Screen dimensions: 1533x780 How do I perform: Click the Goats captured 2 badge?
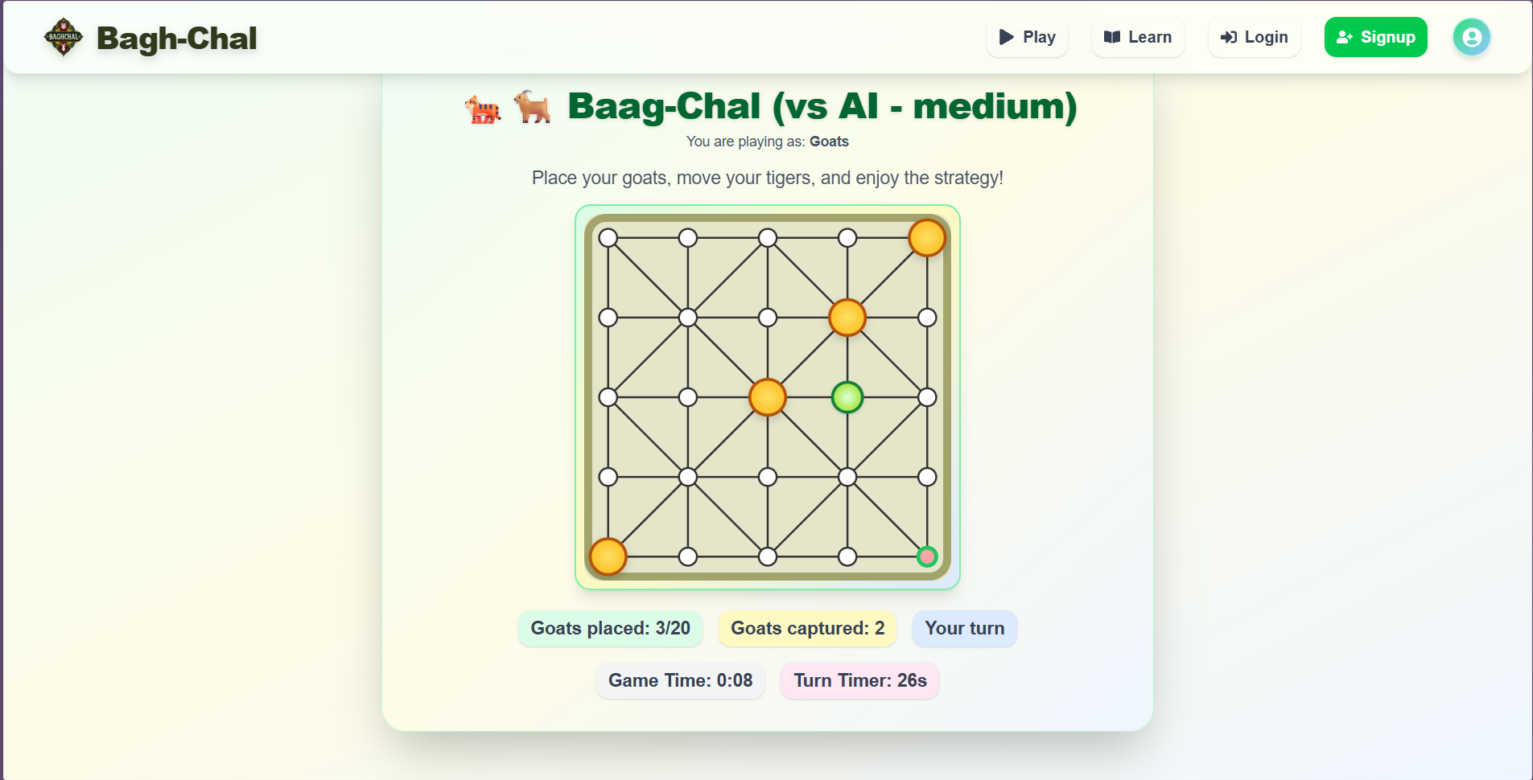pyautogui.click(x=807, y=628)
